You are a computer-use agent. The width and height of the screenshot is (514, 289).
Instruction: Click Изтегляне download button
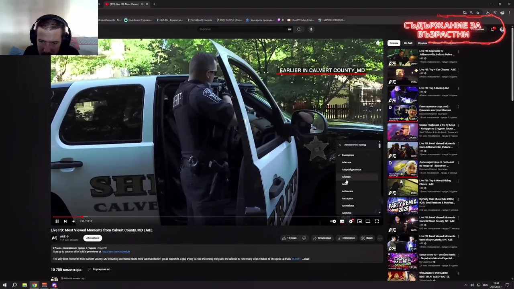pyautogui.click(x=346, y=238)
